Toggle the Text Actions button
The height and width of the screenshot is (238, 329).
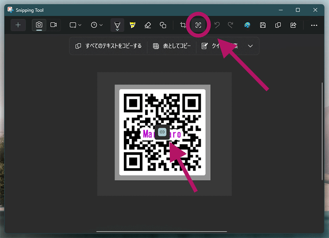pos(198,25)
